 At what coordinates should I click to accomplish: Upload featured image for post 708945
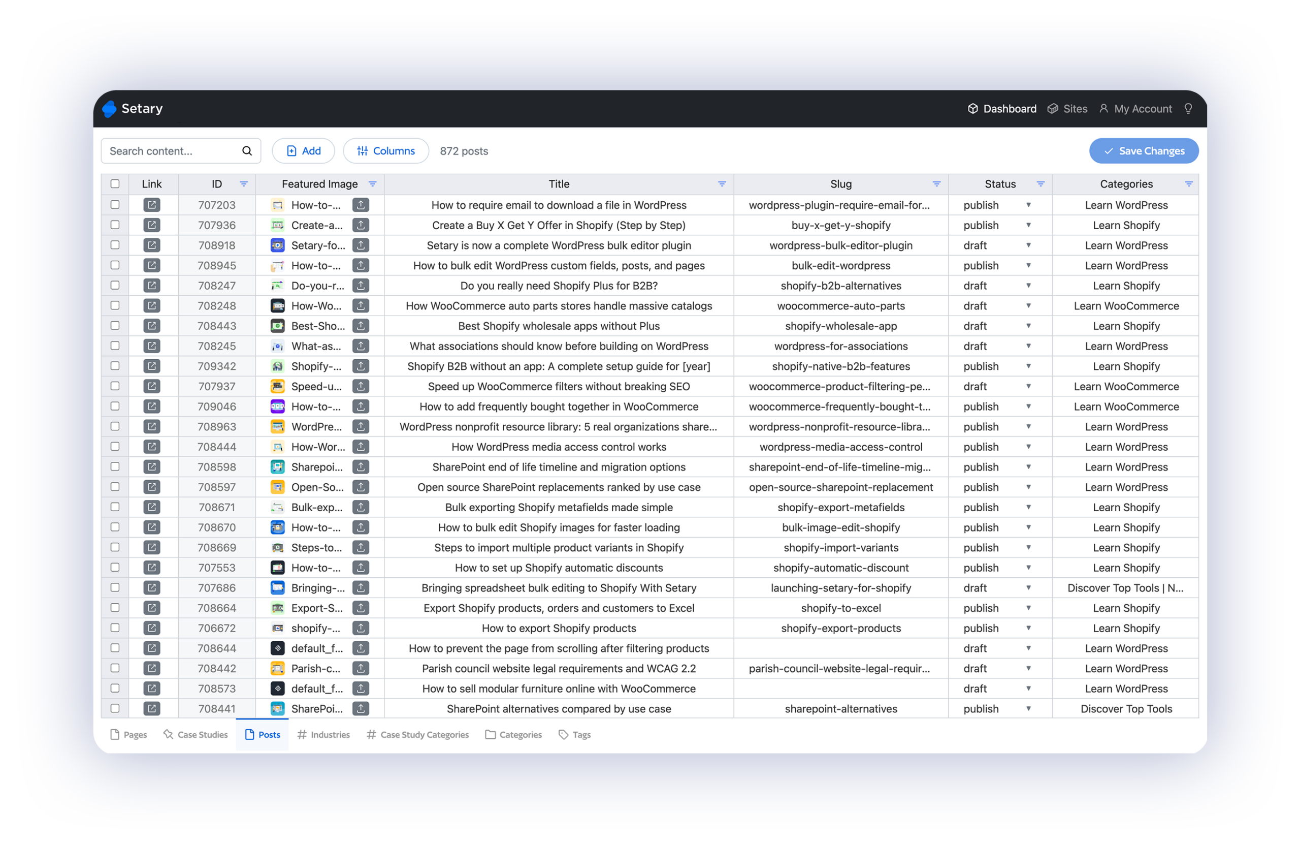[361, 266]
